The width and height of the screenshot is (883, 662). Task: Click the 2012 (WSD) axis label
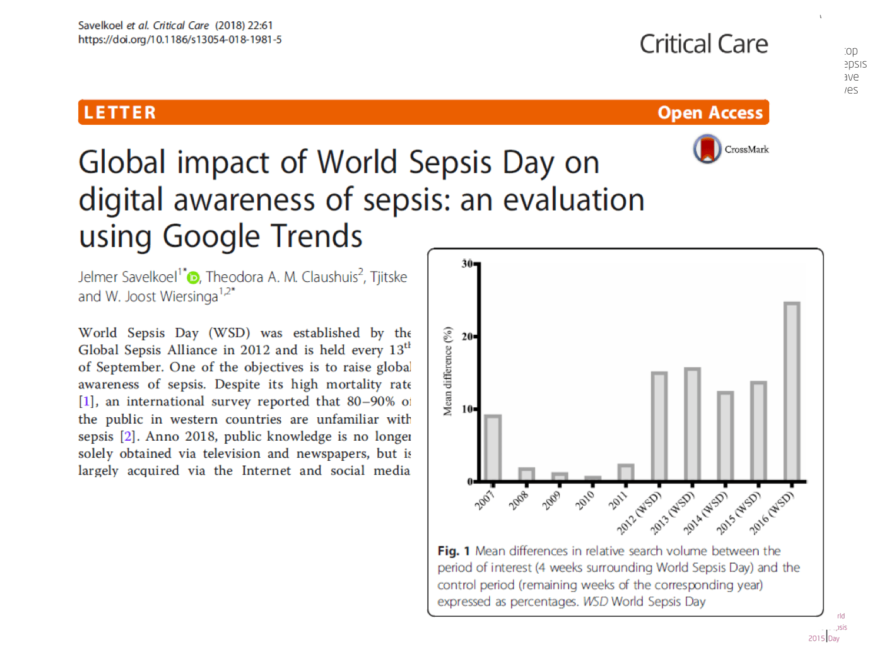point(639,512)
